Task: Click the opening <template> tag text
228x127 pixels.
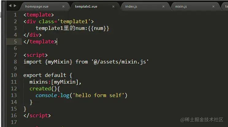Action: point(39,15)
